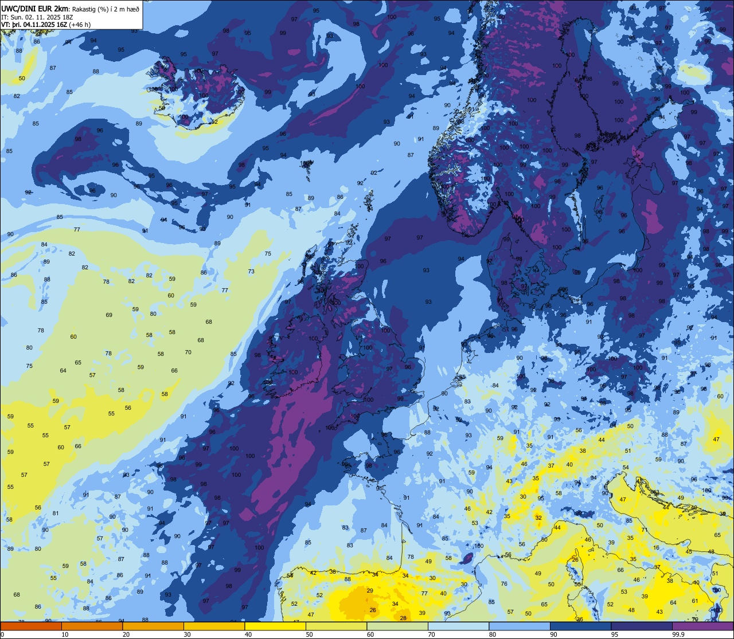Pick the 40–50% bright yellow legend segment
The image size is (734, 639).
point(275,626)
